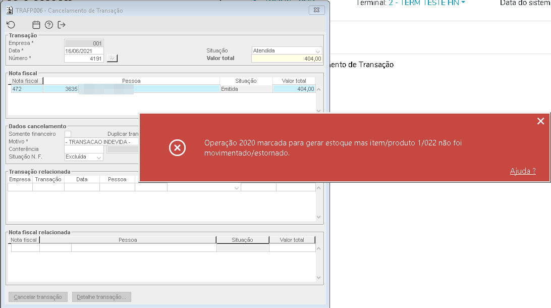Click scroll up arrow in Nota fiscal grid
This screenshot has height=308, width=551.
(x=319, y=89)
